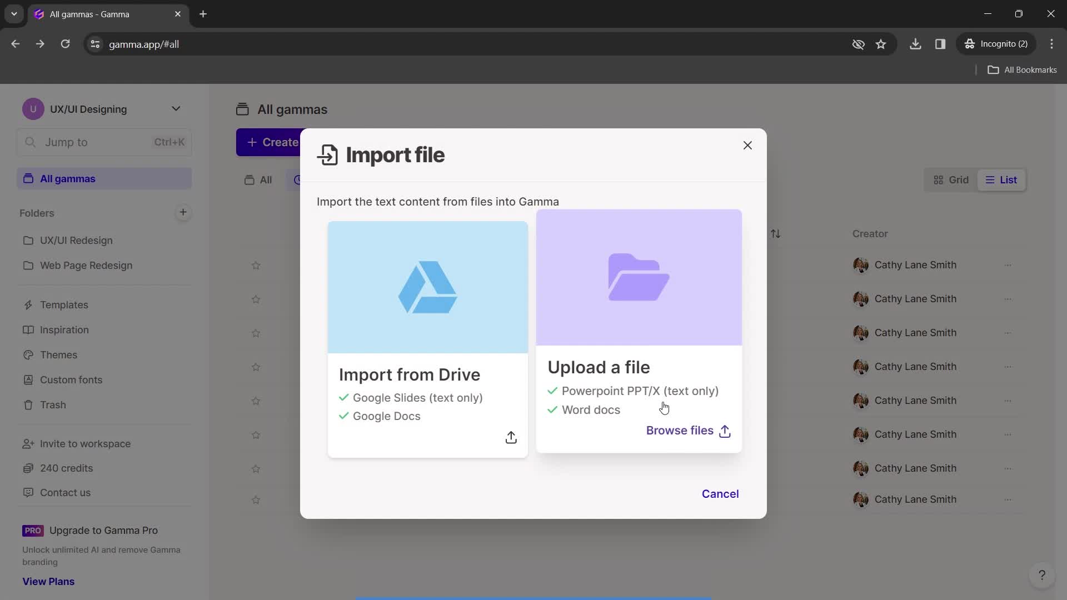The height and width of the screenshot is (600, 1067).
Task: Click the Google Drive logo thumbnail
Action: 428,287
